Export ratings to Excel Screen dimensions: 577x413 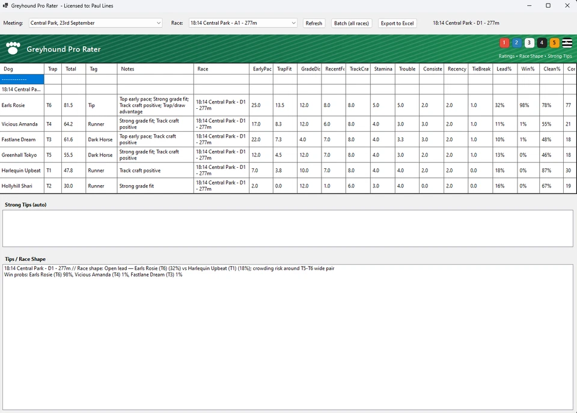pyautogui.click(x=396, y=23)
